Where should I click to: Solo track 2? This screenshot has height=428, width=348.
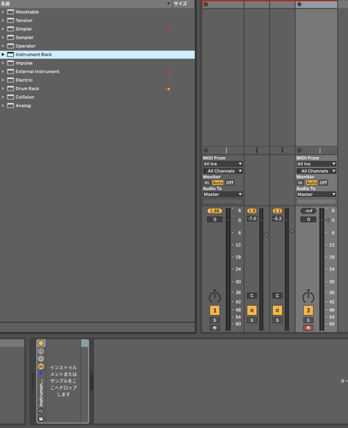[308, 320]
